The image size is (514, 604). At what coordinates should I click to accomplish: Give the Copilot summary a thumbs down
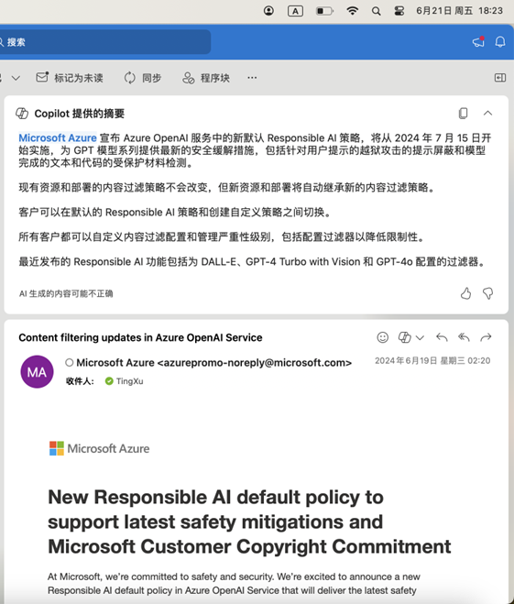coord(487,293)
